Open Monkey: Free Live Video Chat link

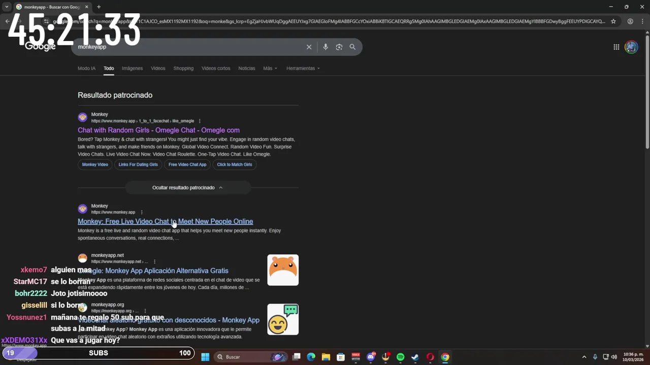165,222
